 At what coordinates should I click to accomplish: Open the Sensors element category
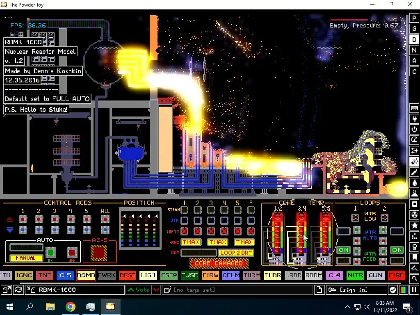[x=414, y=140]
